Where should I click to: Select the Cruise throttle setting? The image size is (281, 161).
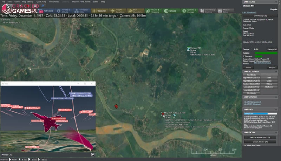coord(269,80)
